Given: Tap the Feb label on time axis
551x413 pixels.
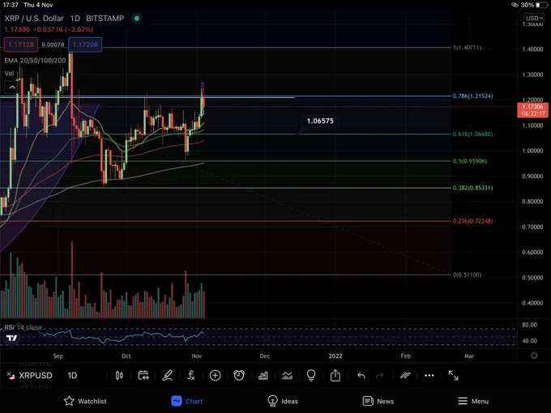Looking at the screenshot, I should [x=405, y=356].
